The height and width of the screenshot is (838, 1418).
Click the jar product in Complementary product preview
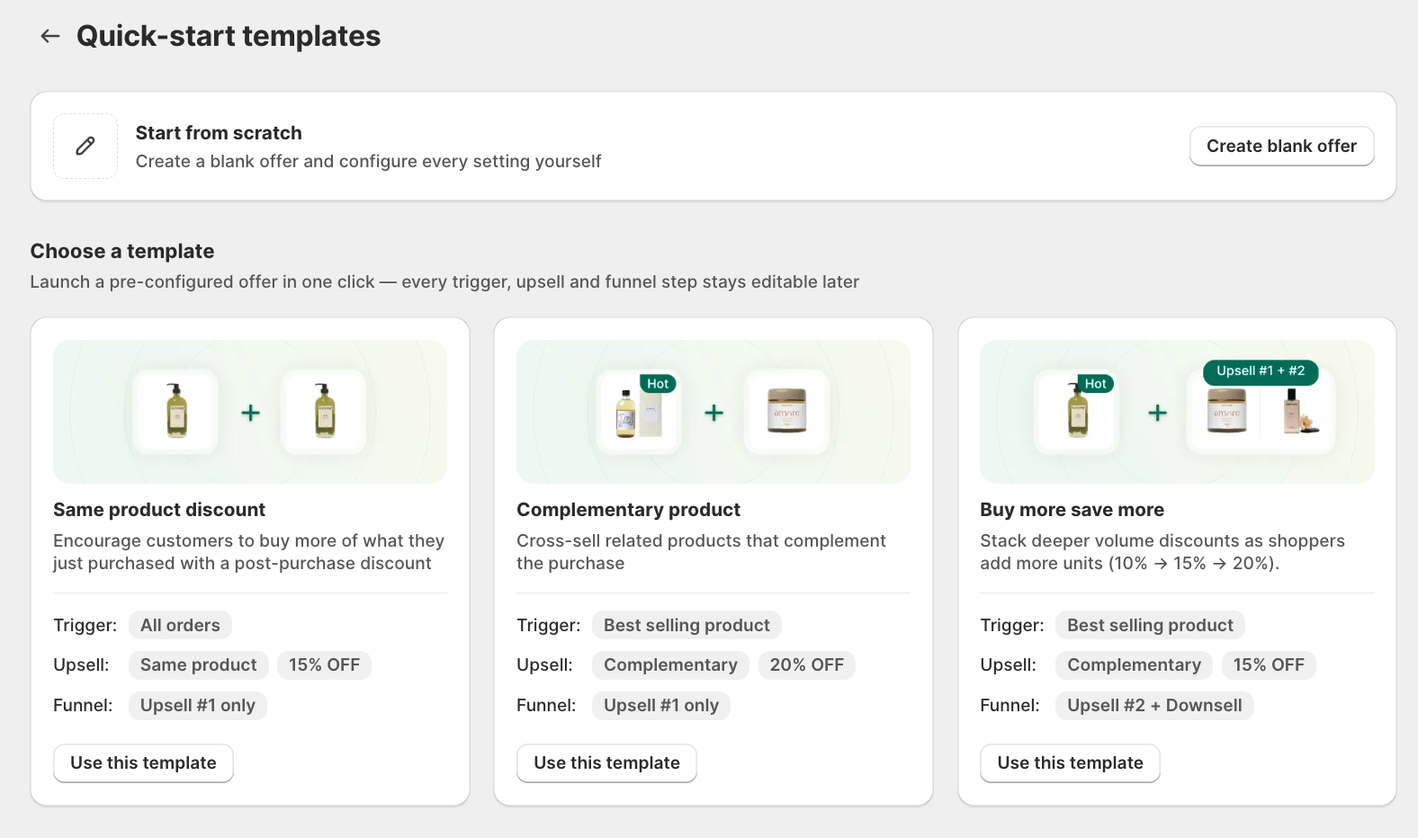pyautogui.click(x=786, y=412)
